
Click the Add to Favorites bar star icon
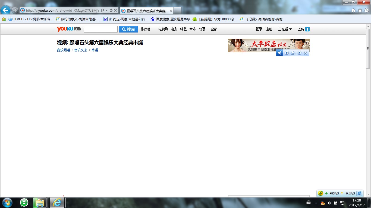pyautogui.click(x=4, y=19)
